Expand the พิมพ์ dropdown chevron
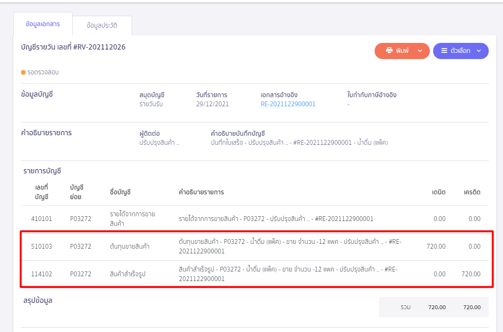This screenshot has width=503, height=332. click(420, 51)
